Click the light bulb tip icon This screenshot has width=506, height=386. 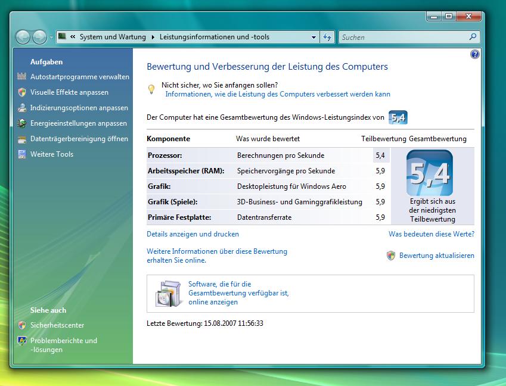click(x=151, y=89)
